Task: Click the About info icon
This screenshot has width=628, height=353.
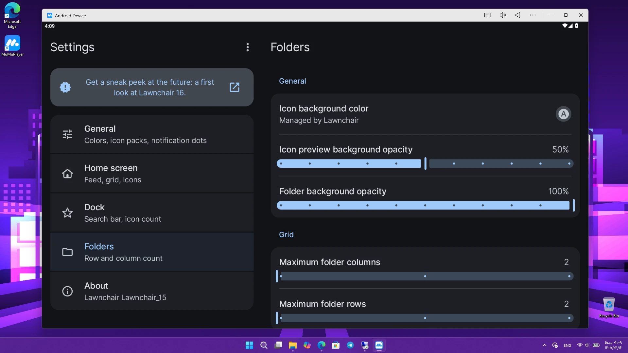Action: coord(67,291)
